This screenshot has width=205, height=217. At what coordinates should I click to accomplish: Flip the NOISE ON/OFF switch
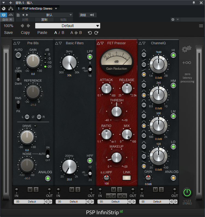pos(48,154)
